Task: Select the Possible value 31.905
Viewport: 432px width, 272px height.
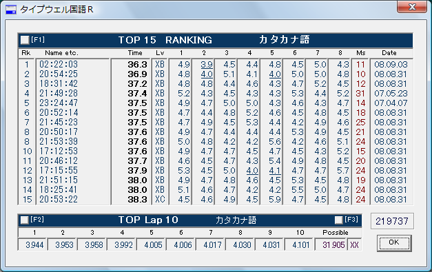Action: coord(333,244)
